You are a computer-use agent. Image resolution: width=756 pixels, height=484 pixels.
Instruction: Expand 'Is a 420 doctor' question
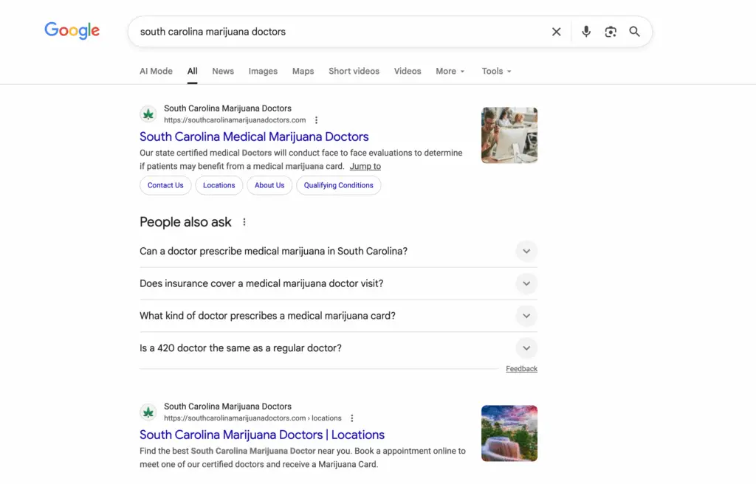tap(526, 348)
